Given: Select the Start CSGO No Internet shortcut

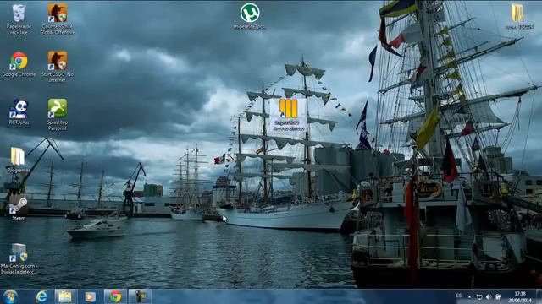Looking at the screenshot, I should [58, 67].
